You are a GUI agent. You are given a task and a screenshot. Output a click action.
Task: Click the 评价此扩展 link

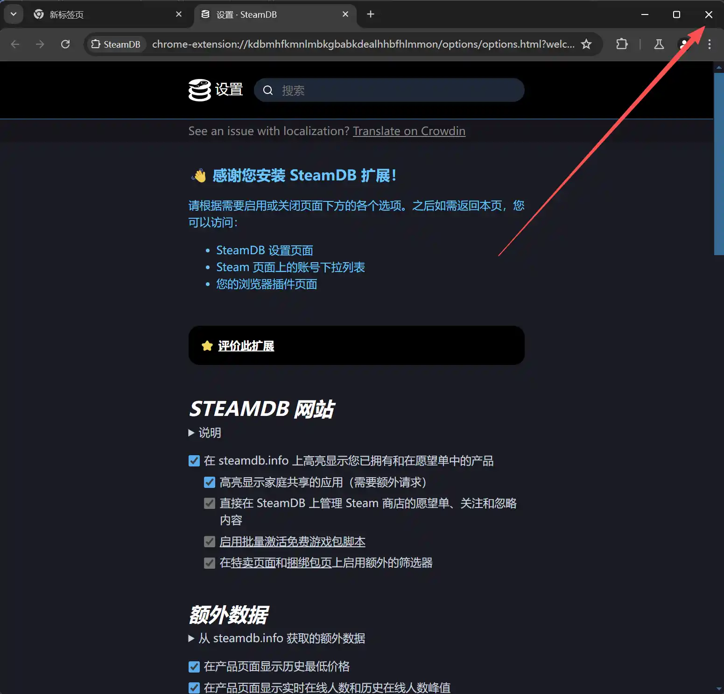coord(246,346)
